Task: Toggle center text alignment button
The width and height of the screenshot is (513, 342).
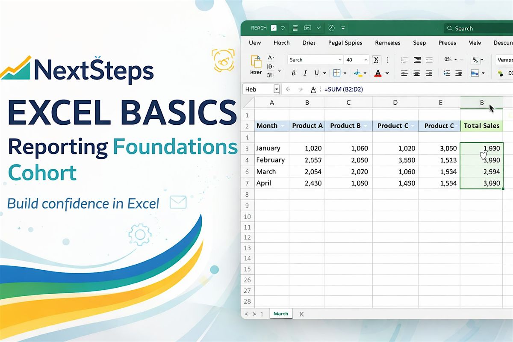Action: point(416,73)
